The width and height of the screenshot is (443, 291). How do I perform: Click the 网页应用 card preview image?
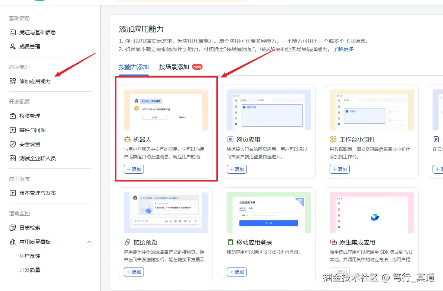click(x=269, y=110)
